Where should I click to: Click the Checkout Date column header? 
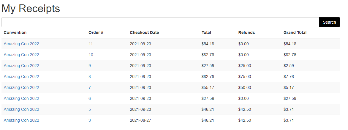(144, 33)
